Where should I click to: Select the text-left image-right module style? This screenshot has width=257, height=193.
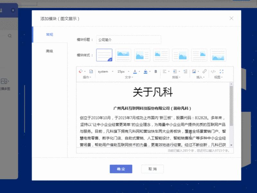[x=180, y=55]
